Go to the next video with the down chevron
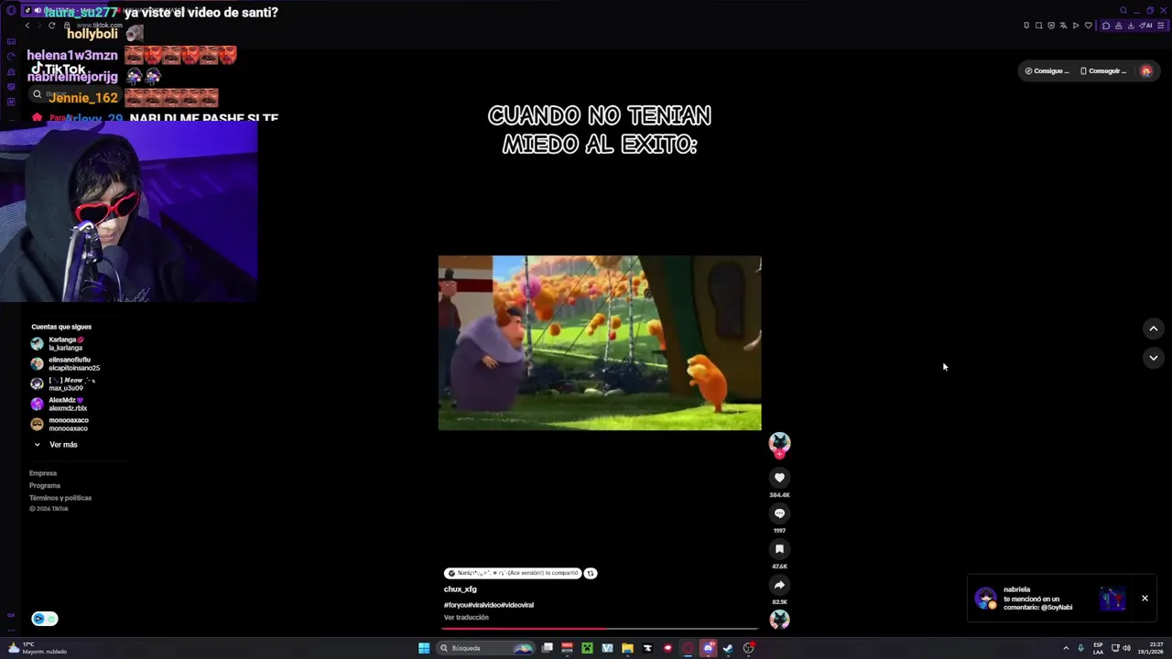 (1153, 358)
